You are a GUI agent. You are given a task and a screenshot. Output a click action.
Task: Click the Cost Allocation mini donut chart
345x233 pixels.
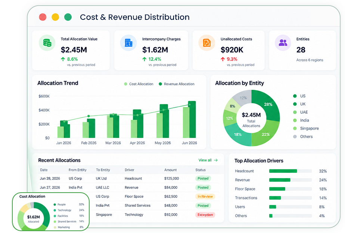pyautogui.click(x=34, y=217)
